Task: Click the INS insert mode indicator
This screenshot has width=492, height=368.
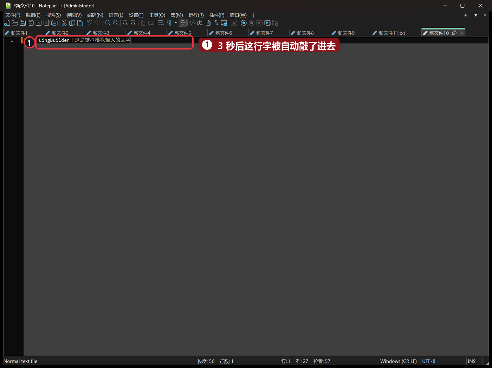Action: (x=472, y=361)
